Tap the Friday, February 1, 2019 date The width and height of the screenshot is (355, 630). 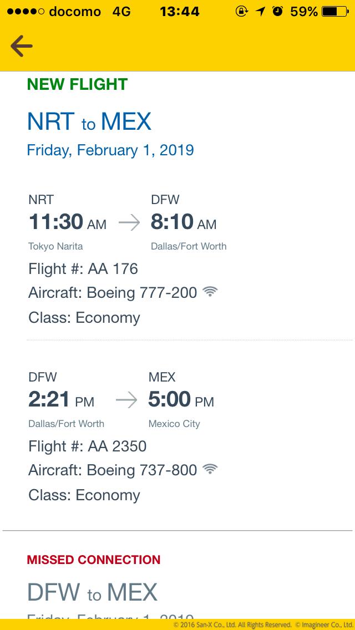click(110, 150)
